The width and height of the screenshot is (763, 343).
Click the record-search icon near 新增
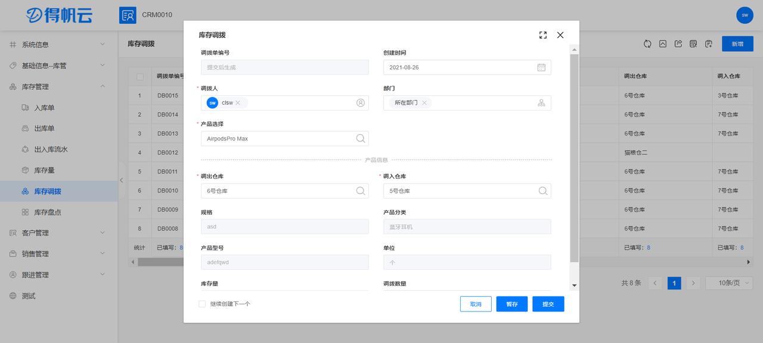pos(693,44)
